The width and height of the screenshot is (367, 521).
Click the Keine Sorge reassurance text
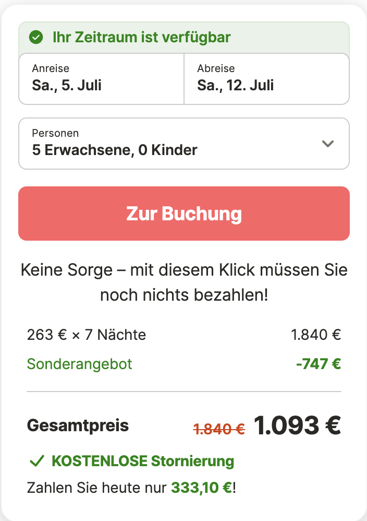[184, 282]
